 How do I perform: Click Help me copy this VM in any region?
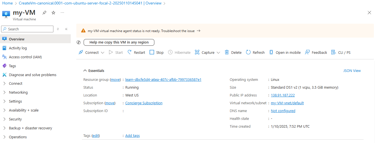click(119, 42)
